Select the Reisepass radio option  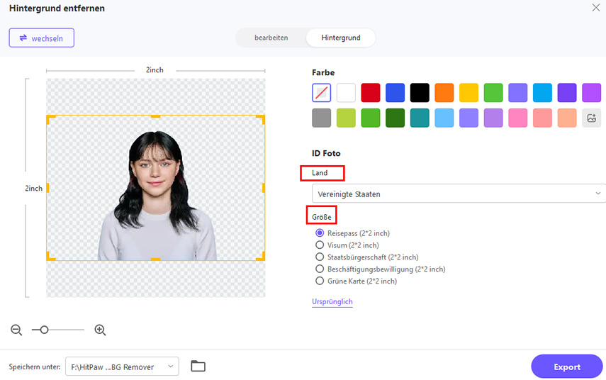[319, 233]
